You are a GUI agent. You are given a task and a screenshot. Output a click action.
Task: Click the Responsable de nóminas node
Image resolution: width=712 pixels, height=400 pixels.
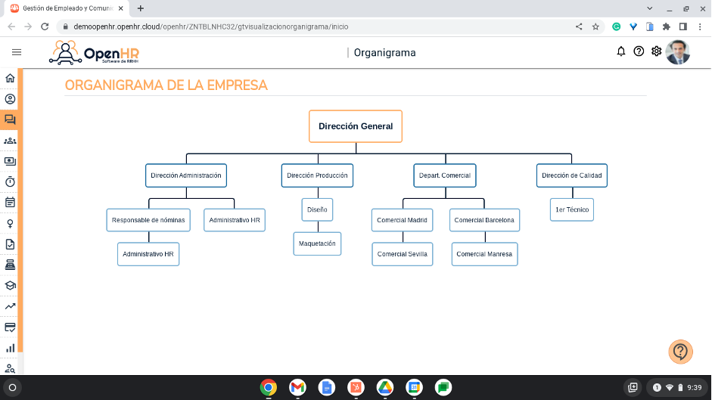(148, 220)
